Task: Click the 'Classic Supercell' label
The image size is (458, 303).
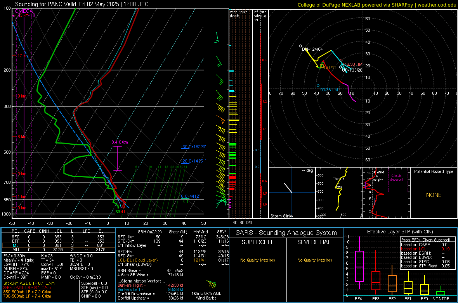Action: coord(396,178)
